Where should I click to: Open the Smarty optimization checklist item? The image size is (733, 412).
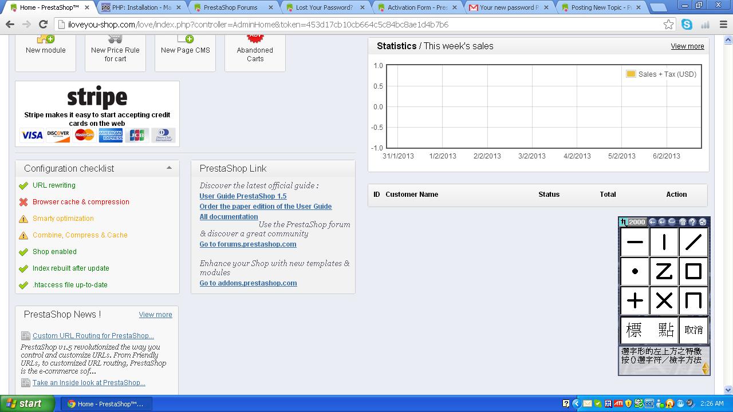pyautogui.click(x=63, y=219)
